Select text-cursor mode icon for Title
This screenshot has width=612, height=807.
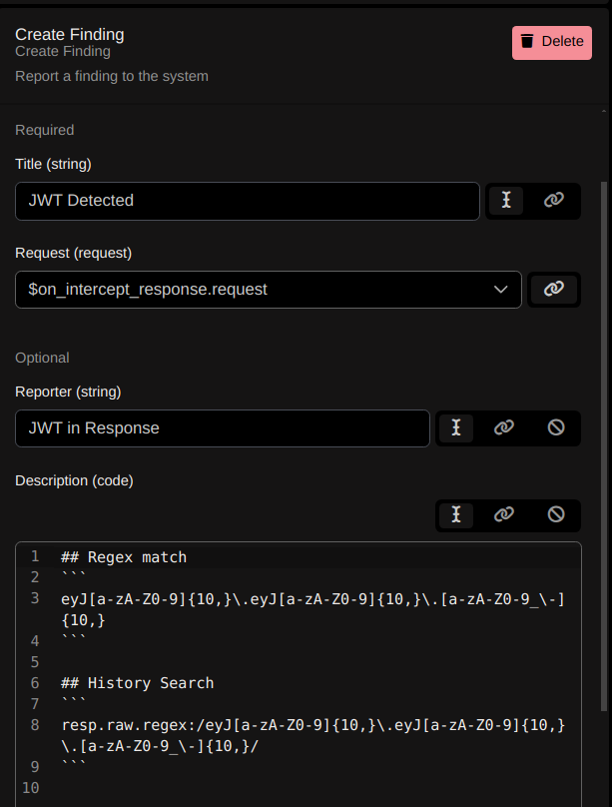[x=506, y=200]
